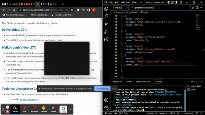
Task: Go back in the Chrome browser
Action: (4, 10)
